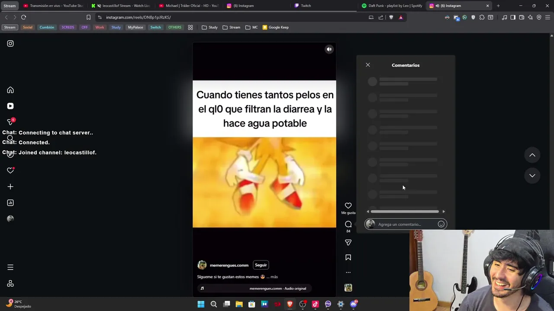
Task: Open Notifications heart in the sidebar
Action: click(10, 170)
